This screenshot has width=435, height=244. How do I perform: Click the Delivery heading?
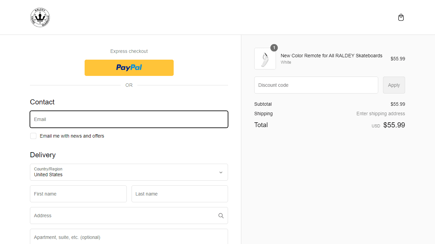click(x=43, y=155)
